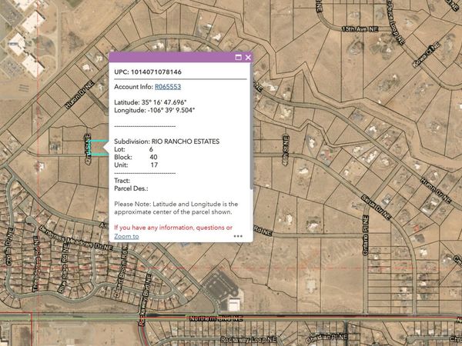Click the Ontario Pl NE street label
This screenshot has height=346, width=462.
(366, 235)
